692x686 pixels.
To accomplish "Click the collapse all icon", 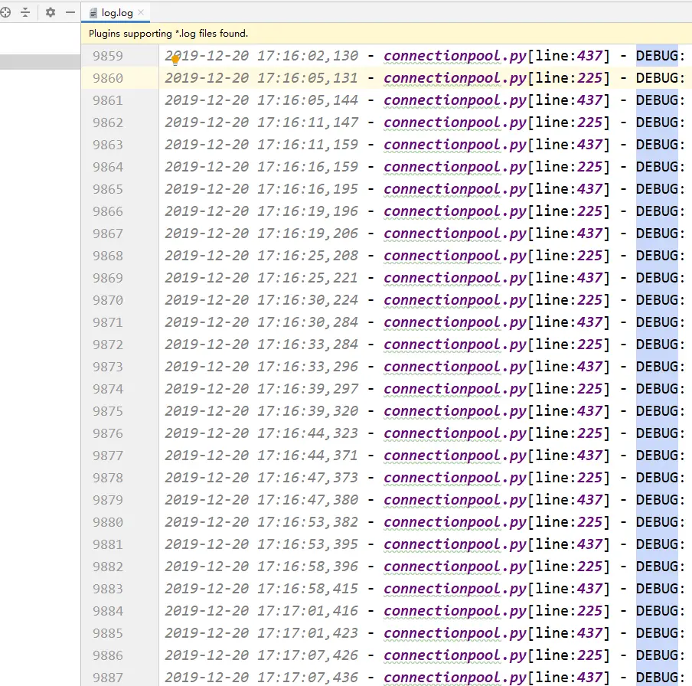I will 25,12.
